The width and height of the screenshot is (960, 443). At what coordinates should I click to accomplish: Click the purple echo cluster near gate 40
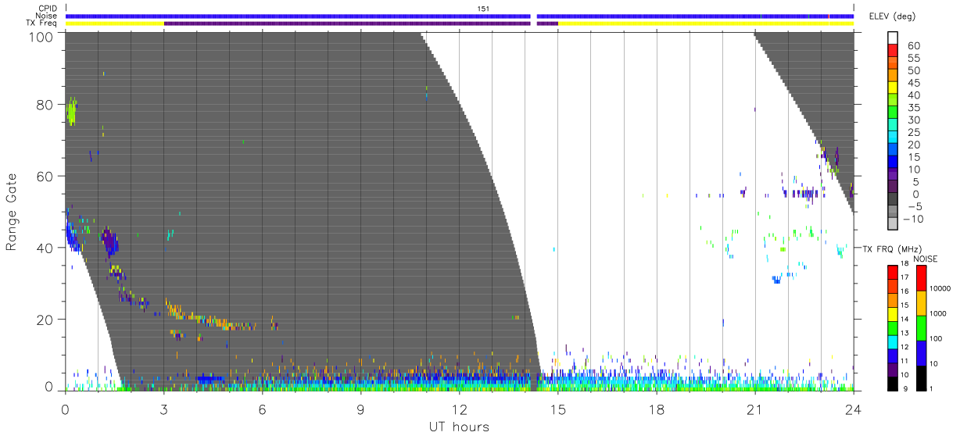point(109,242)
